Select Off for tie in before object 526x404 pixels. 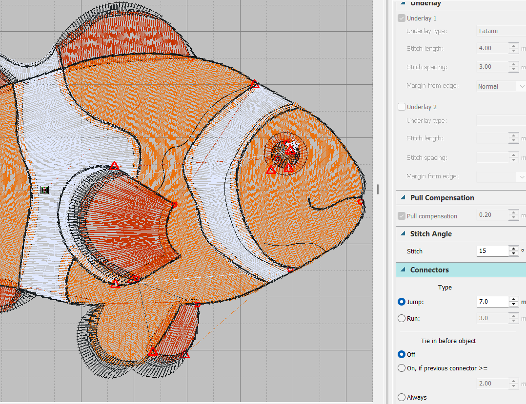(x=401, y=354)
